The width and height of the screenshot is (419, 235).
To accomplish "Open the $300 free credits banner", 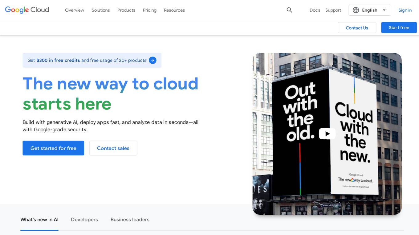I will 92,60.
